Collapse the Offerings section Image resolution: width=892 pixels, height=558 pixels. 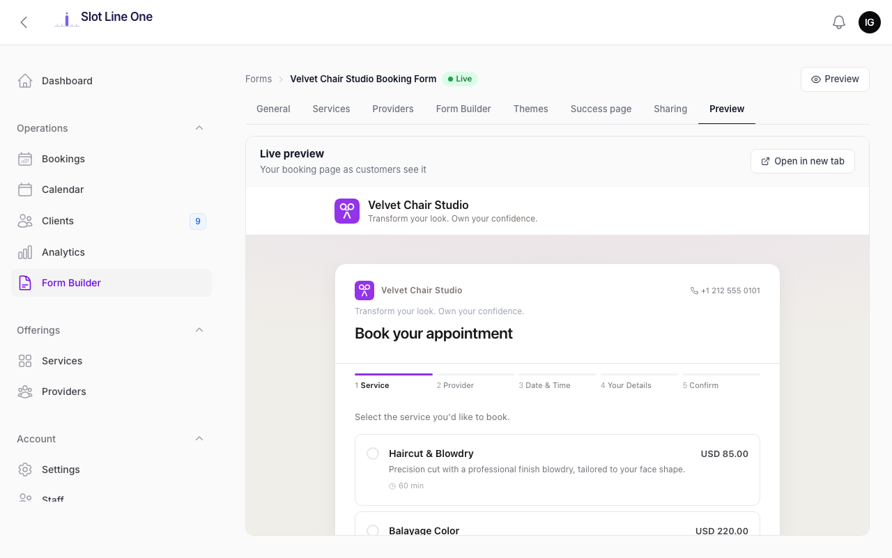click(199, 330)
